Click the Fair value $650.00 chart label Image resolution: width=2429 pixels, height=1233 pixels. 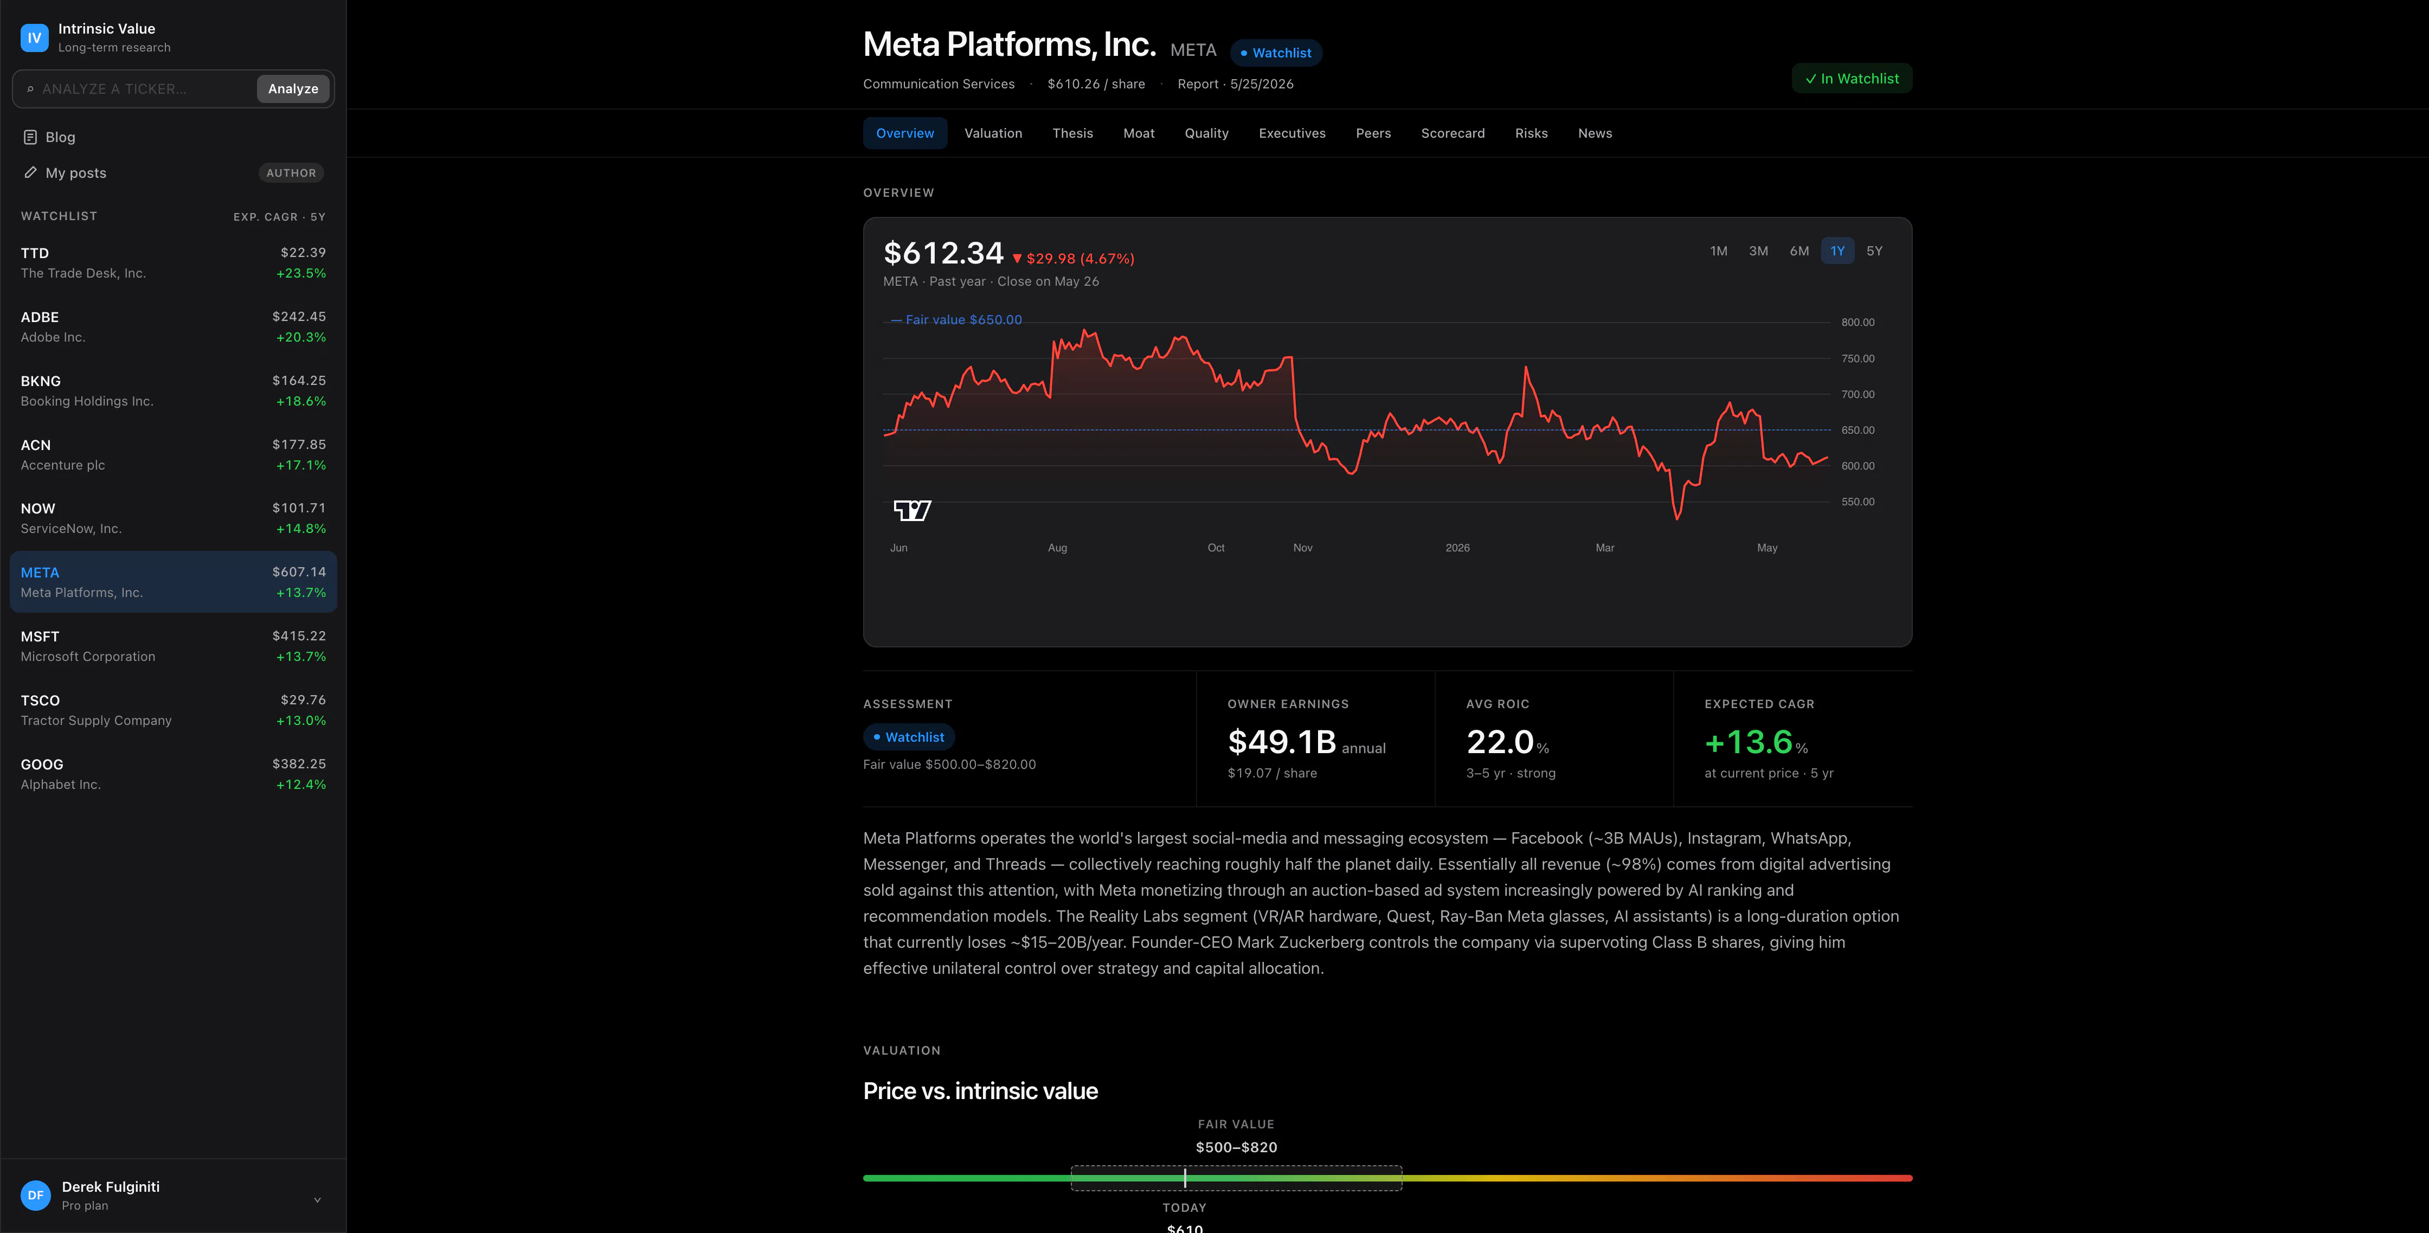coord(956,319)
